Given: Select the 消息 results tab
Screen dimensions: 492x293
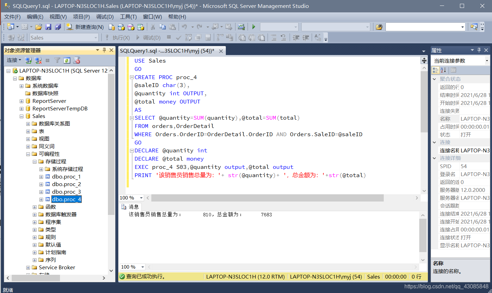Looking at the screenshot, I should pos(130,207).
